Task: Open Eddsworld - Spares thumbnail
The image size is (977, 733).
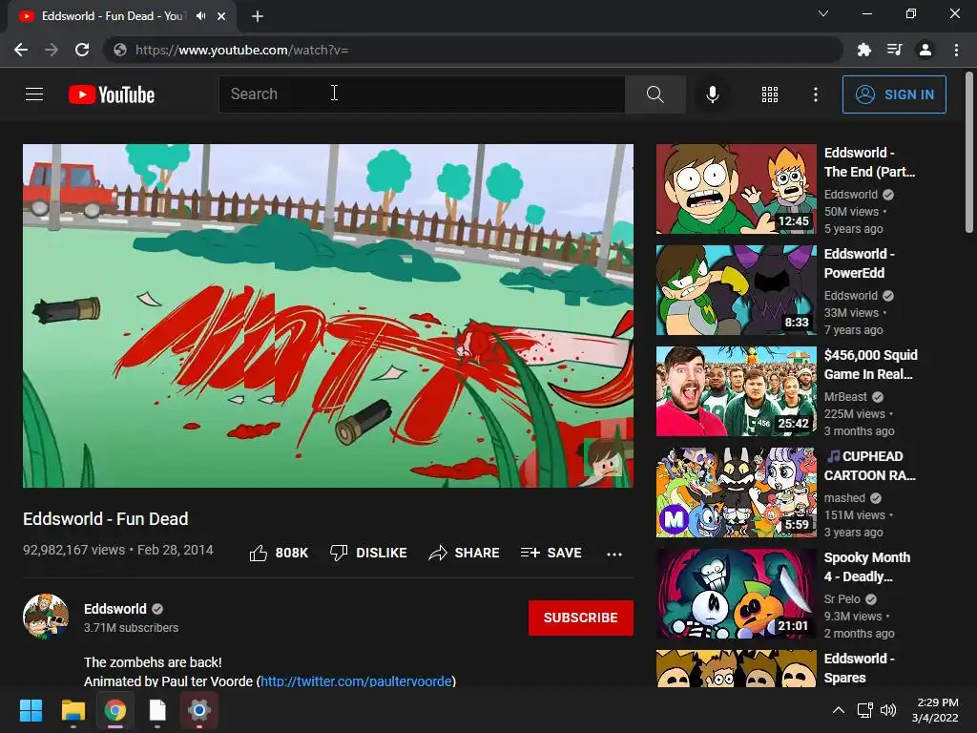Action: point(736,668)
